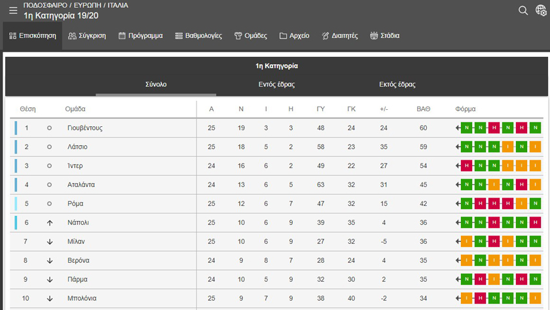
Task: Select the Ομάδες teams tab
Action: [251, 36]
